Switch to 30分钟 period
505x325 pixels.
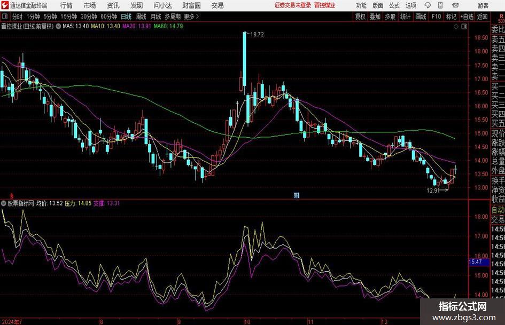[x=89, y=17]
